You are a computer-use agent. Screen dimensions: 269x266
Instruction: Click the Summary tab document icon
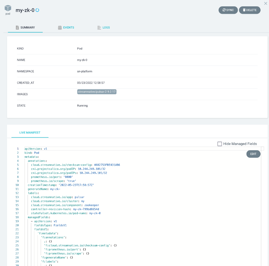pyautogui.click(x=17, y=28)
